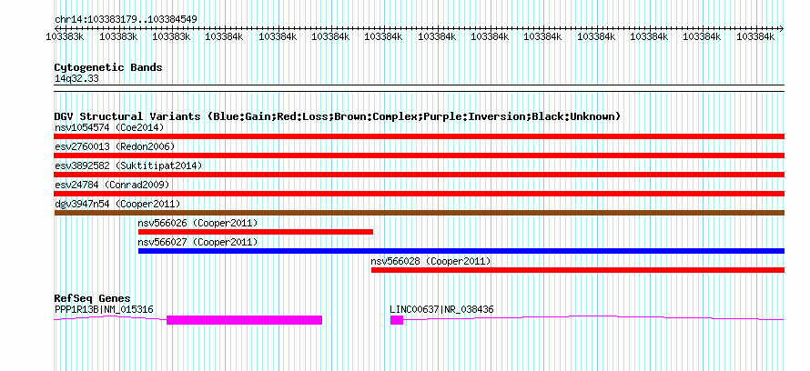
Task: Select the esv2760013 (Redon2006) variant bar
Action: click(x=419, y=155)
